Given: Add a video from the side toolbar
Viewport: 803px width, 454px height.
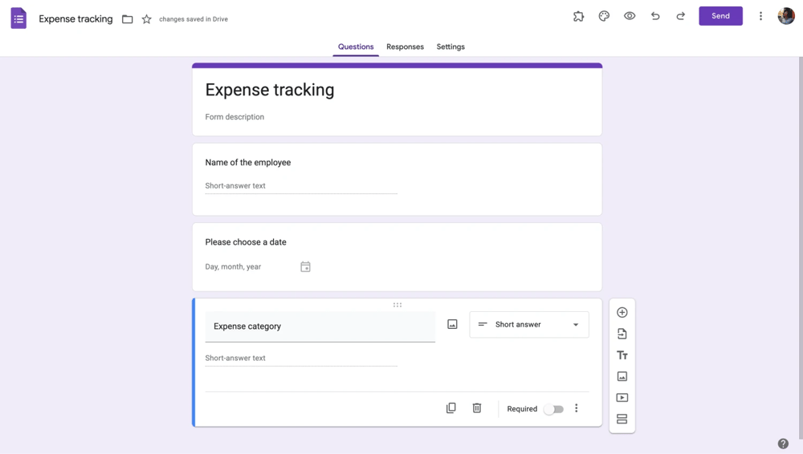Looking at the screenshot, I should click(622, 398).
